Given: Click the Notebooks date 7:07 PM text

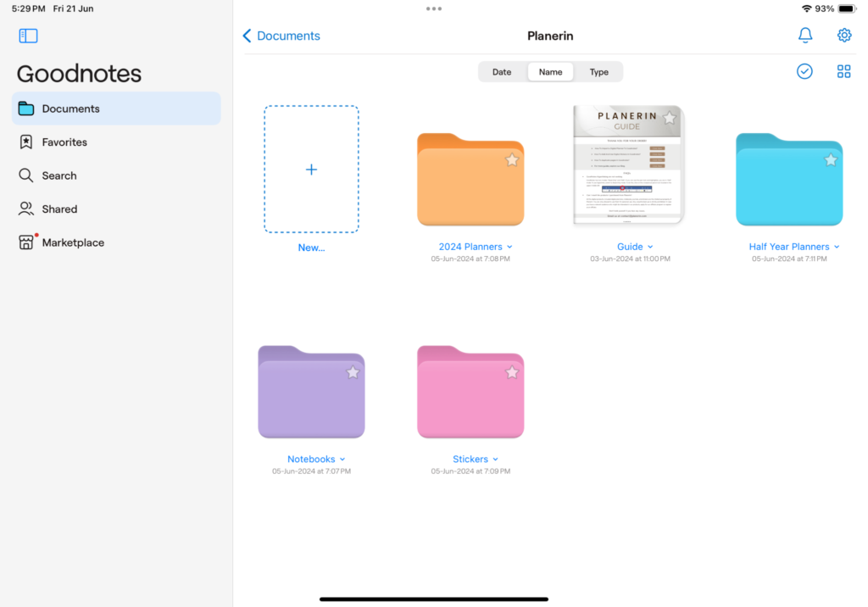Looking at the screenshot, I should 311,471.
